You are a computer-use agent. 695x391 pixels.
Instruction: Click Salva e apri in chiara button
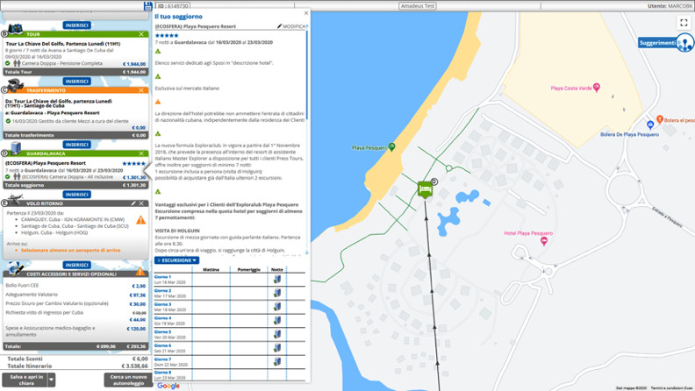click(x=25, y=380)
